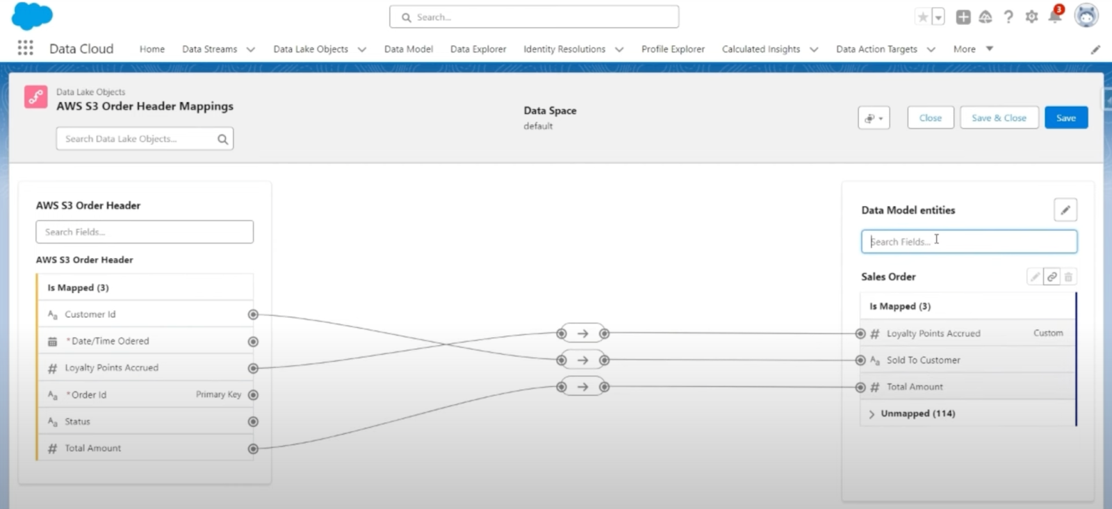Viewport: 1112px width, 509px height.
Task: Click the Salesforce cloud logo
Action: coord(32,16)
